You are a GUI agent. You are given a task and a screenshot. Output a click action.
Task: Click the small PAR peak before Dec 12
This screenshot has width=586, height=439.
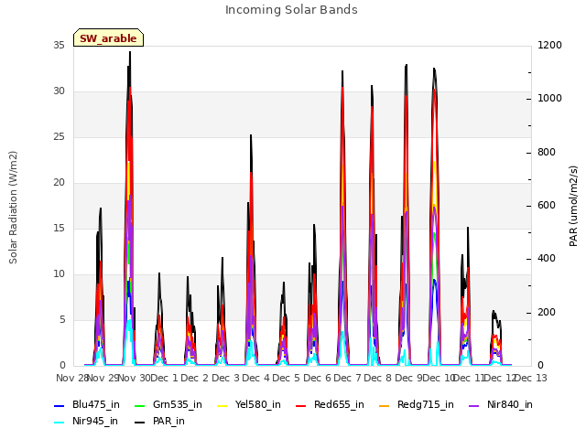[x=494, y=311]
